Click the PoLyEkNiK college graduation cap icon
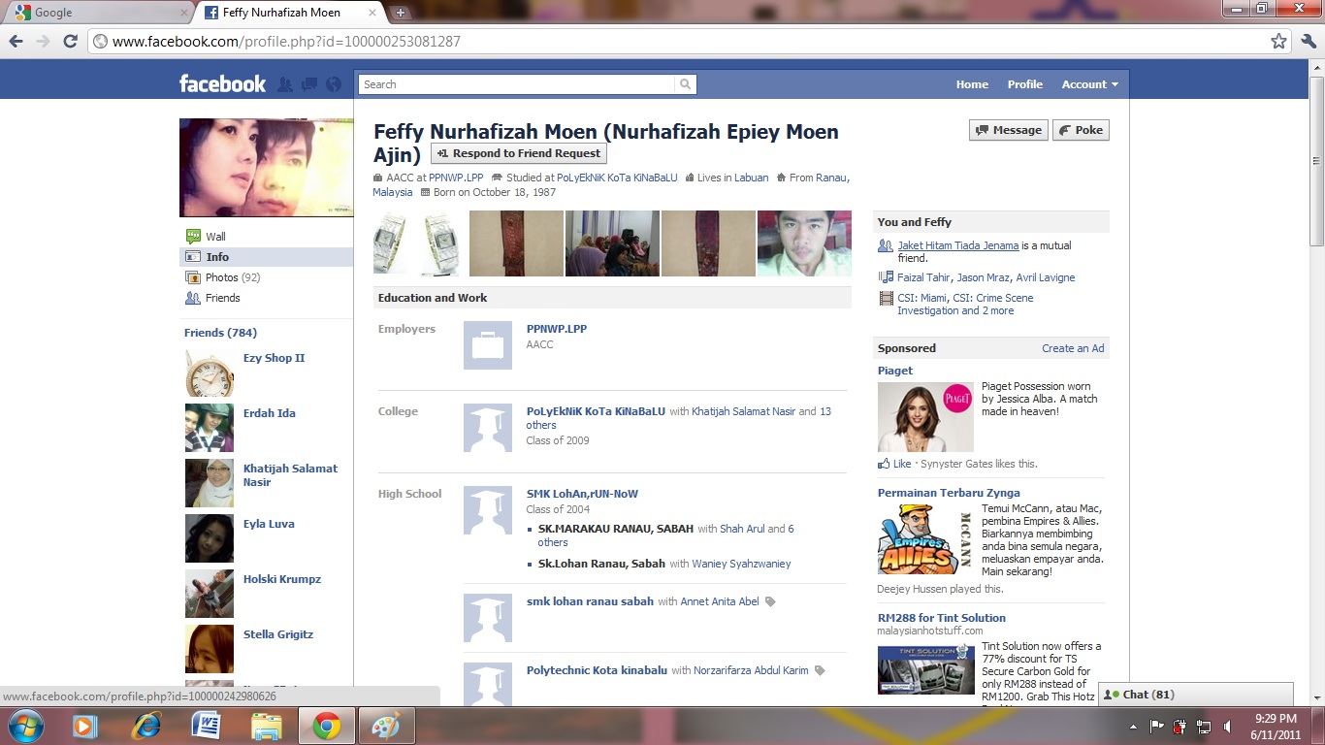Viewport: 1325px width, 745px height. [x=488, y=428]
